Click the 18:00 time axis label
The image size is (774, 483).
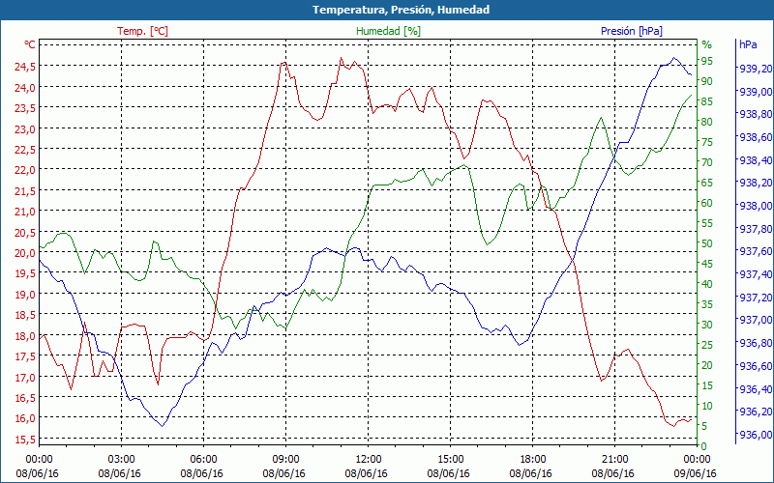[x=533, y=460]
